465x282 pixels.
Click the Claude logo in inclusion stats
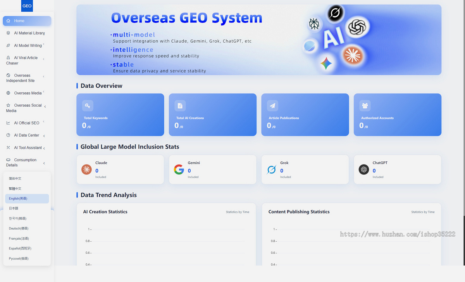click(86, 170)
